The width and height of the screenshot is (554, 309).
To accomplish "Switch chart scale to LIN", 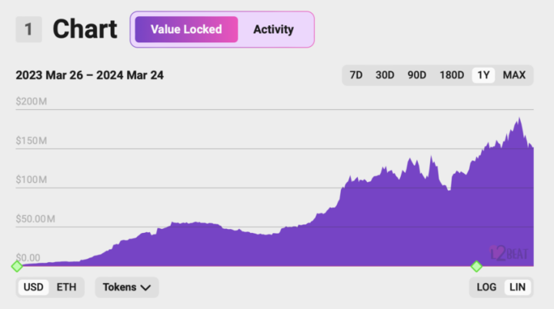I will (517, 287).
